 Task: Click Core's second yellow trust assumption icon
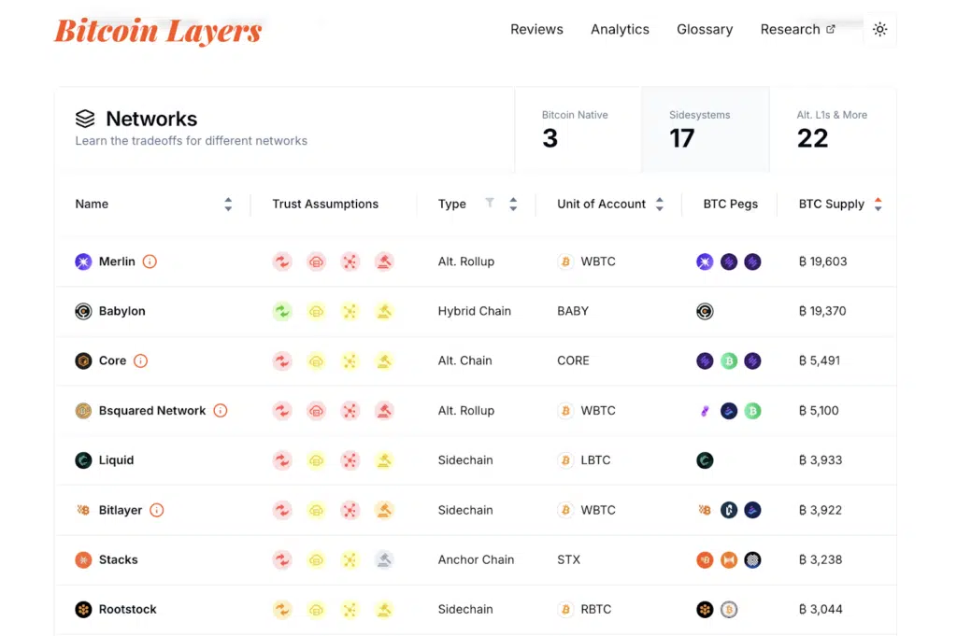coord(316,360)
